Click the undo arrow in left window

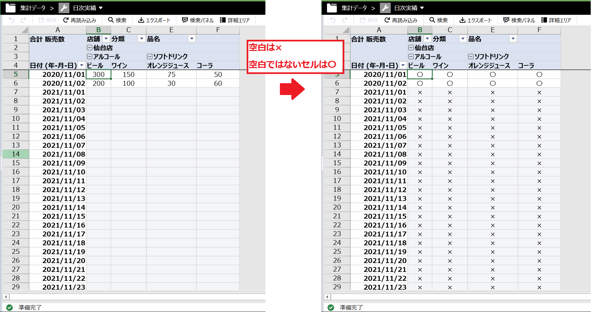12,20
